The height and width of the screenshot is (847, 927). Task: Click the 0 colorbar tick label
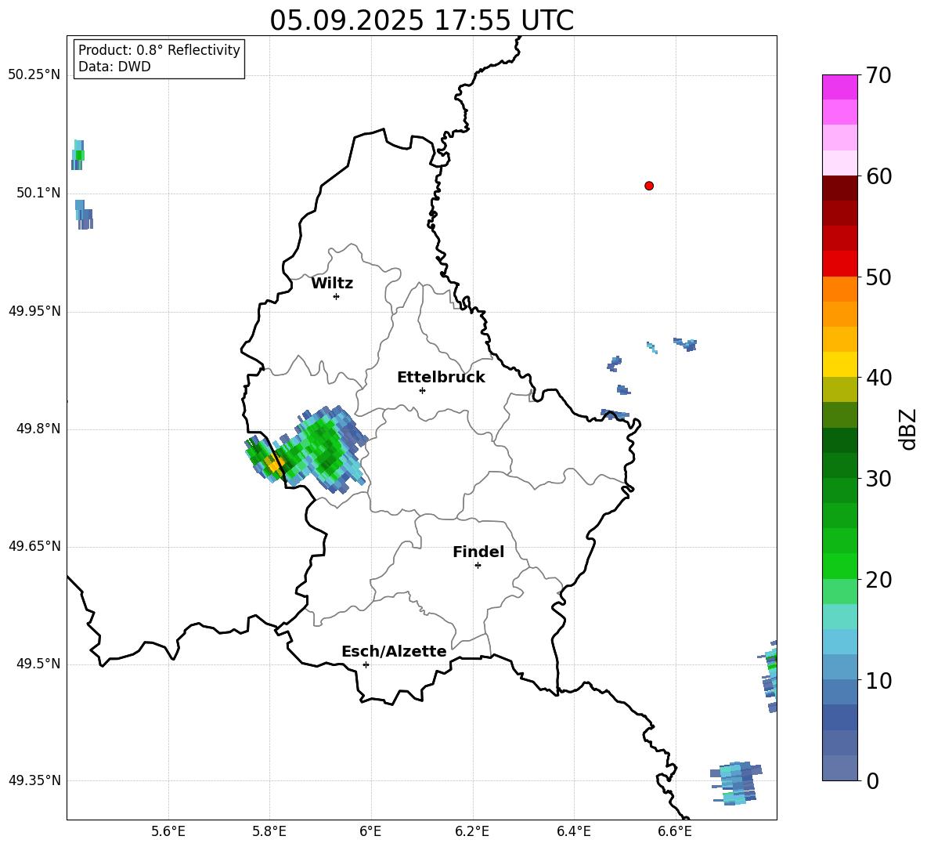click(x=871, y=780)
